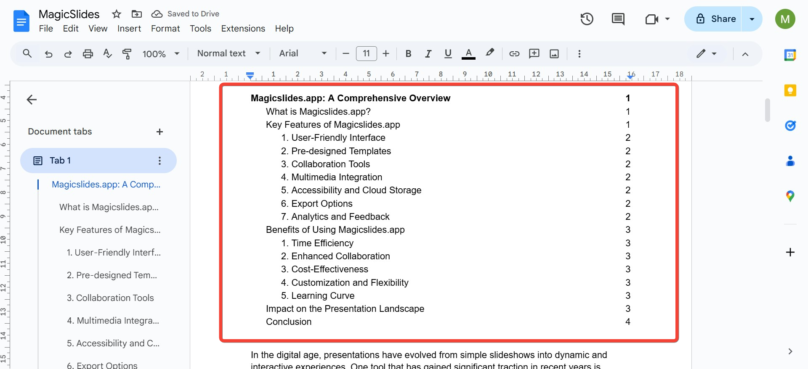808x369 pixels.
Task: Open version history clock icon
Action: tap(587, 19)
